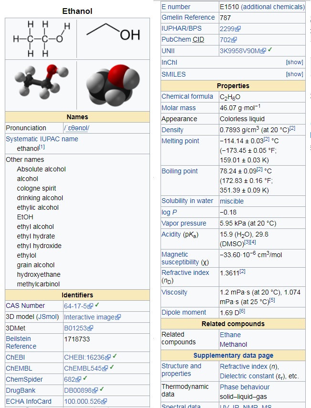311x408 pixels.
Task: Open ChemSpider ID 682
Action: tap(69, 380)
